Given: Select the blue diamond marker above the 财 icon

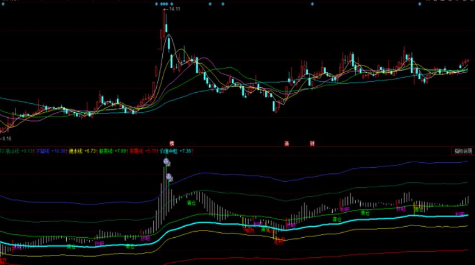Looking at the screenshot, I should (x=313, y=4).
